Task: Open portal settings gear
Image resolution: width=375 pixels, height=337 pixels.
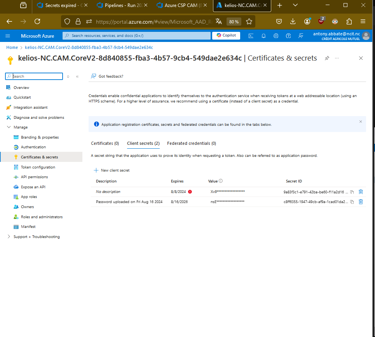Action: [276, 36]
